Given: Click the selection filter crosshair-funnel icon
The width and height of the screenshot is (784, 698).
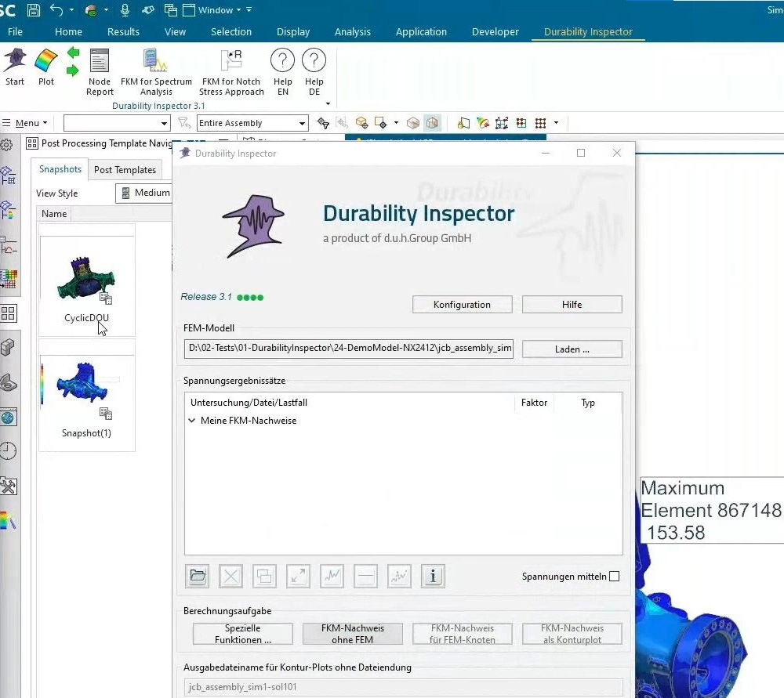Looking at the screenshot, I should coord(322,123).
